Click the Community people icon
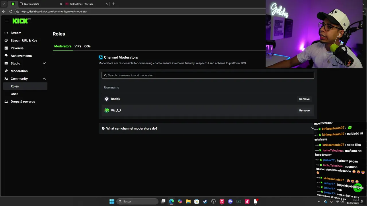The width and height of the screenshot is (367, 206). 6,79
